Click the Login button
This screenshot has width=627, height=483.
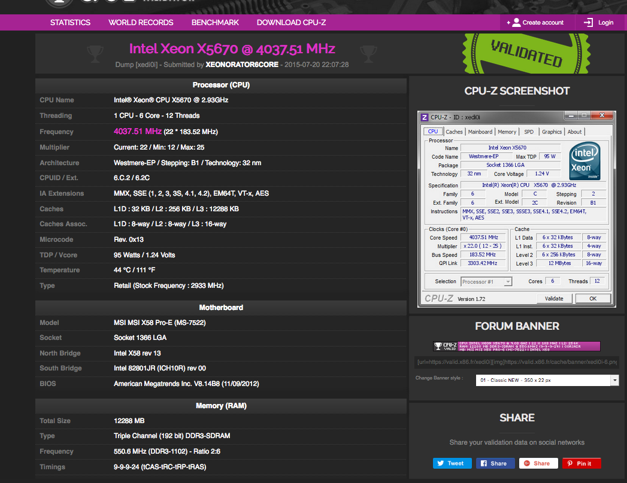(x=600, y=22)
